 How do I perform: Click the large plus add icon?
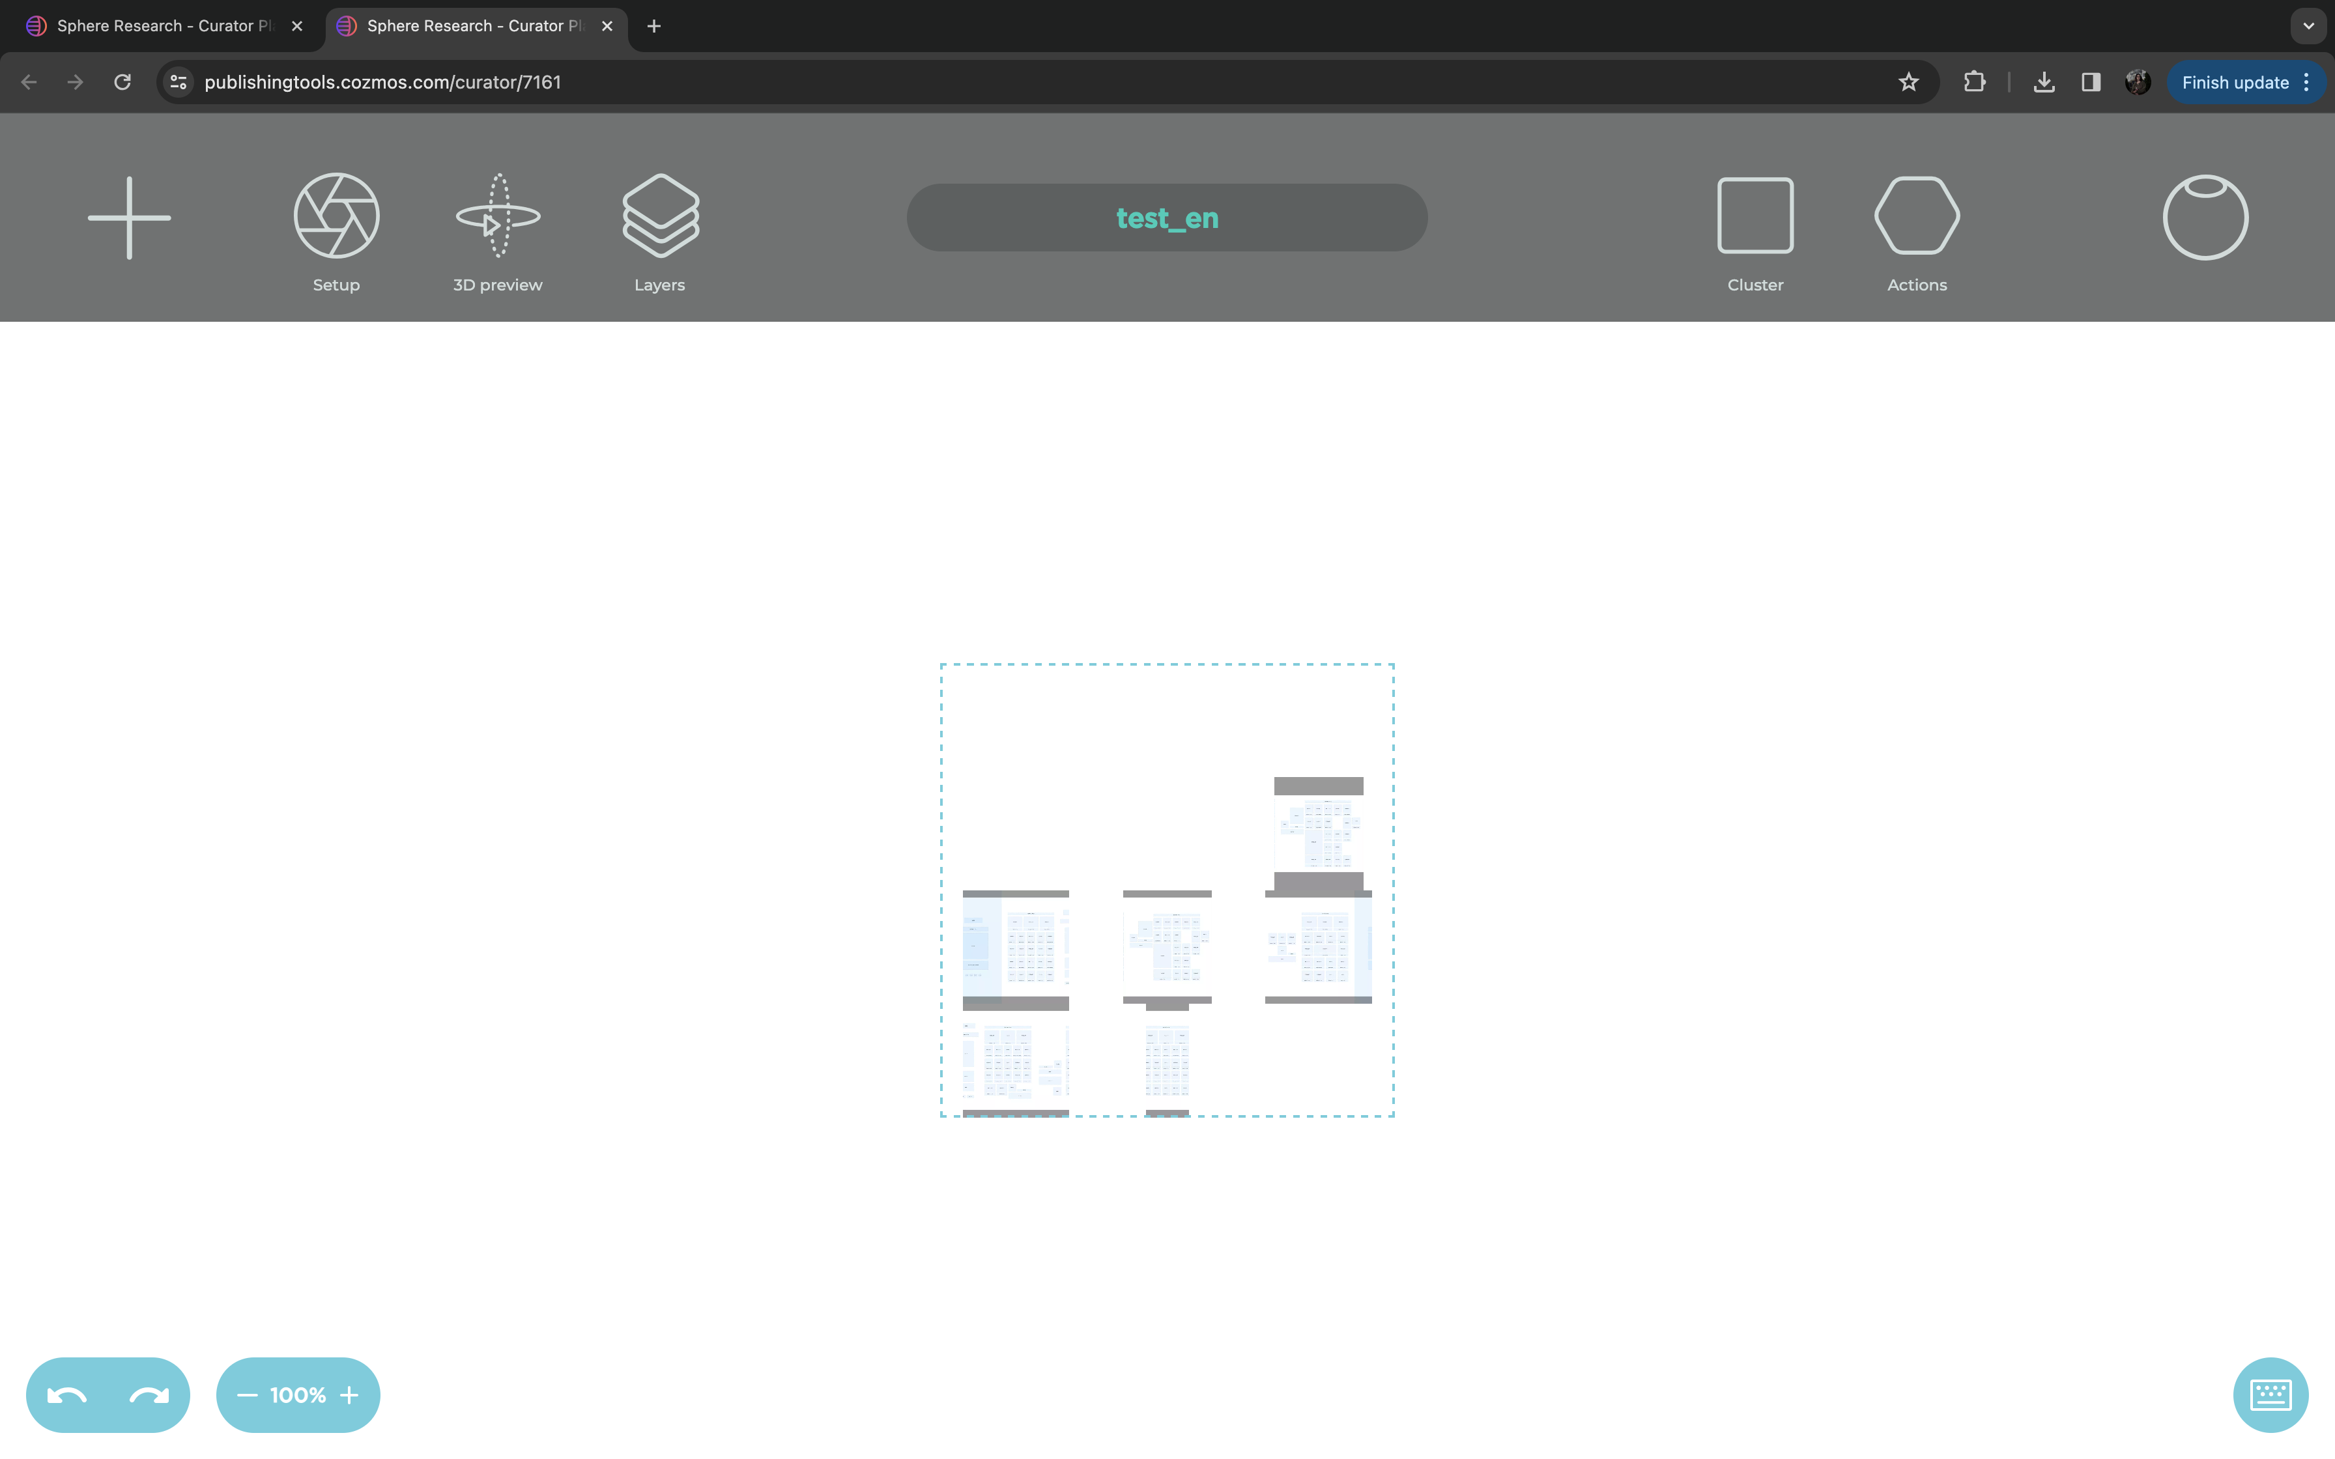pyautogui.click(x=129, y=217)
